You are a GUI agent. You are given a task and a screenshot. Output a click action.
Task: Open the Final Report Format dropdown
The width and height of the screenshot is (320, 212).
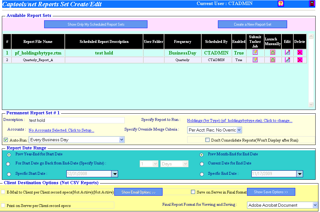[x=314, y=205]
